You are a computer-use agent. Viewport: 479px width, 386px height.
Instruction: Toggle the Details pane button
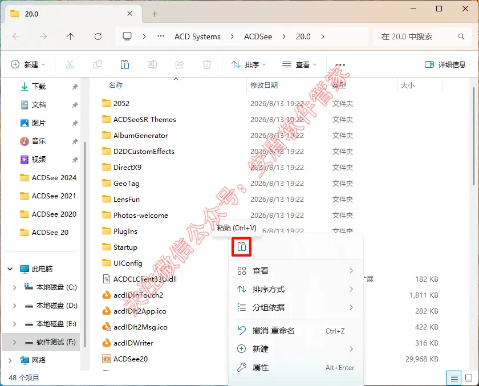[x=445, y=64]
